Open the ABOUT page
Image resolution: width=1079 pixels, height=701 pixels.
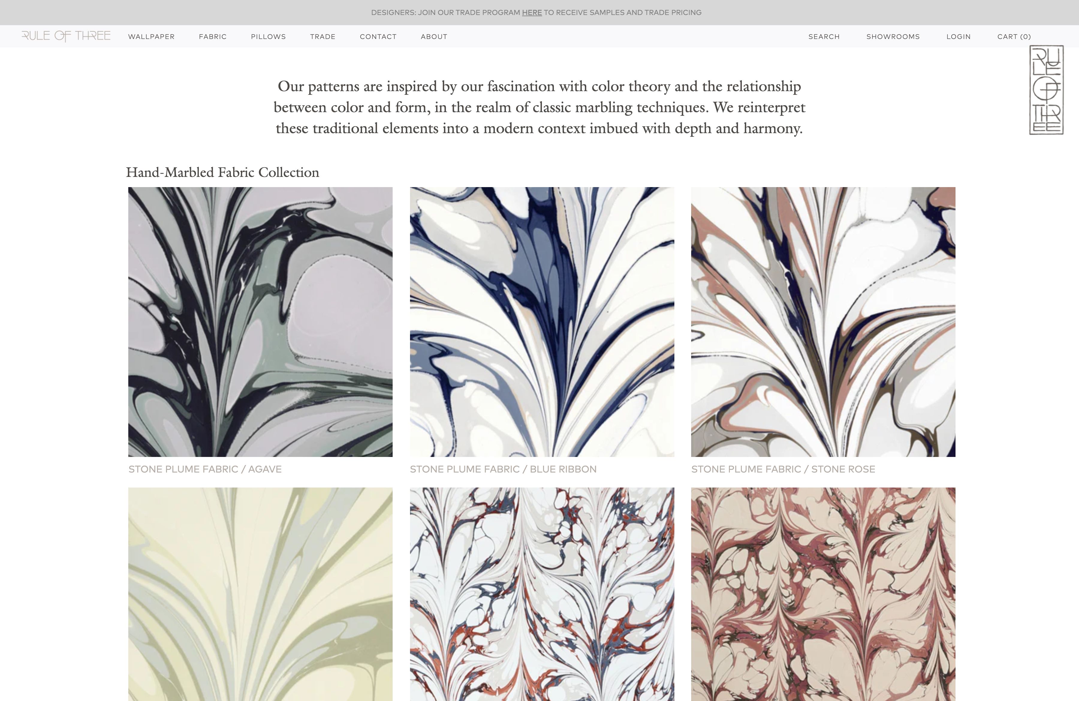(433, 36)
